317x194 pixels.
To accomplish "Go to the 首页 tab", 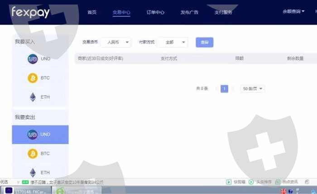I will click(x=92, y=12).
